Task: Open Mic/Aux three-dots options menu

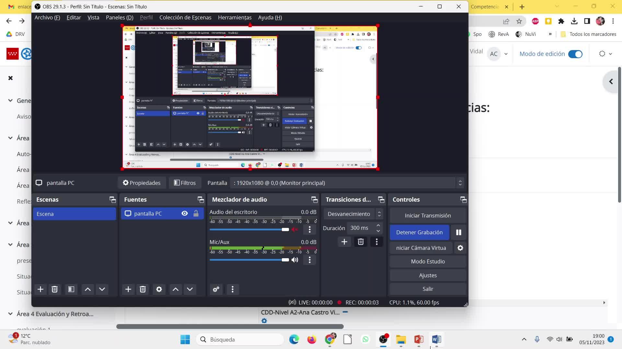Action: tap(309, 260)
